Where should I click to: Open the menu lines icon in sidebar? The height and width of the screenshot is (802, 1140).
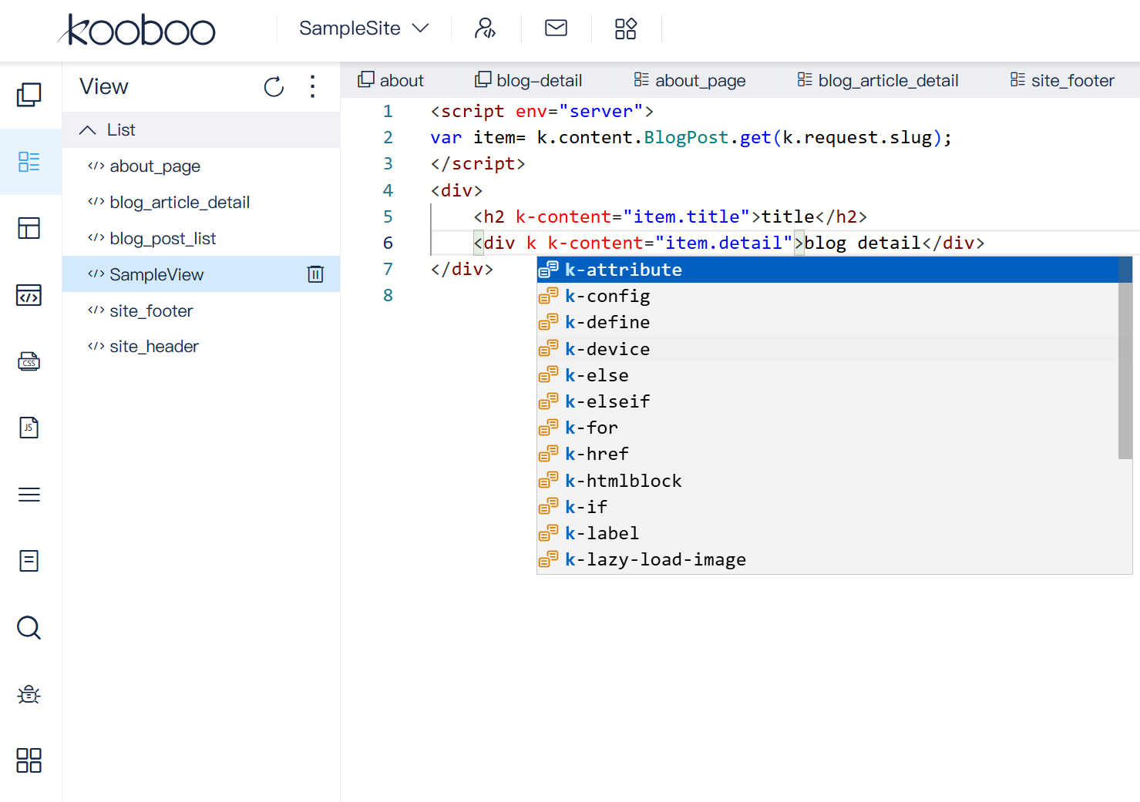point(29,495)
